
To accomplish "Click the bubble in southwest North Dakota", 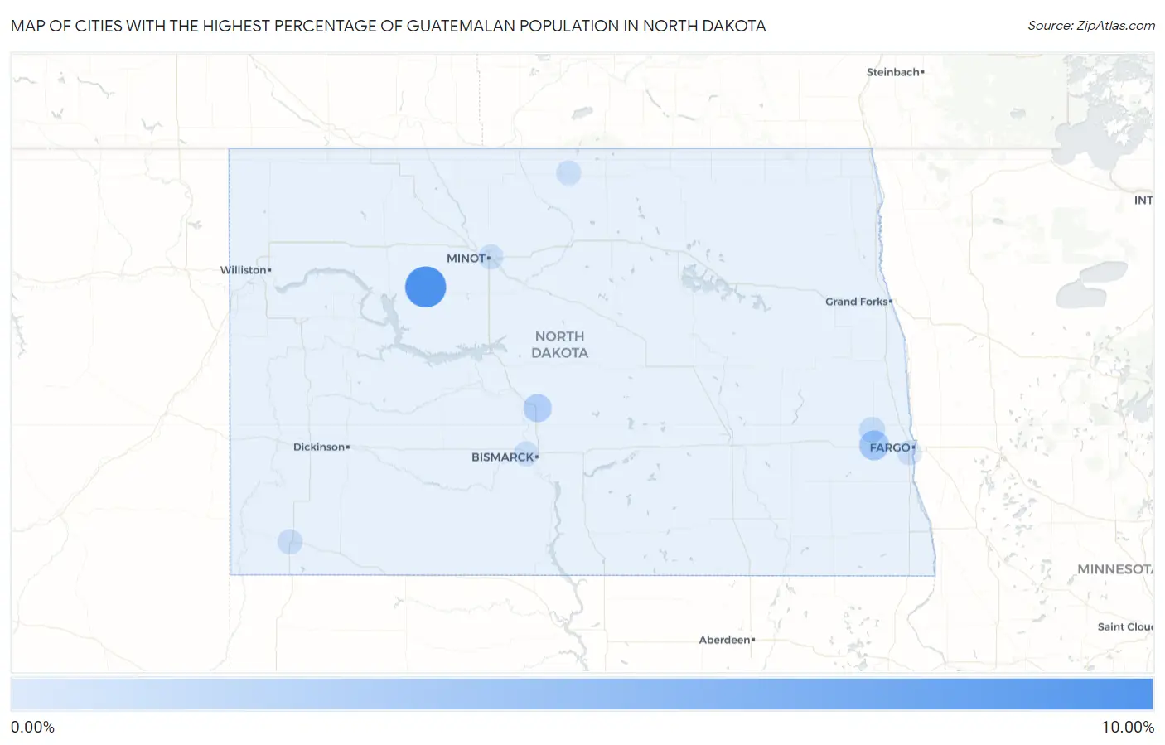I will click(290, 542).
